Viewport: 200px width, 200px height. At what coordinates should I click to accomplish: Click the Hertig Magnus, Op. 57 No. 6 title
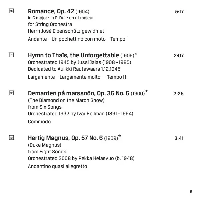(65, 138)
